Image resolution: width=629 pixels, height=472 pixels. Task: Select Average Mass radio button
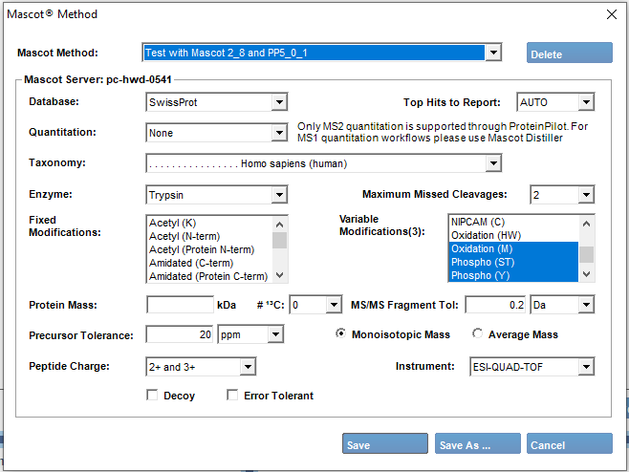pos(477,333)
